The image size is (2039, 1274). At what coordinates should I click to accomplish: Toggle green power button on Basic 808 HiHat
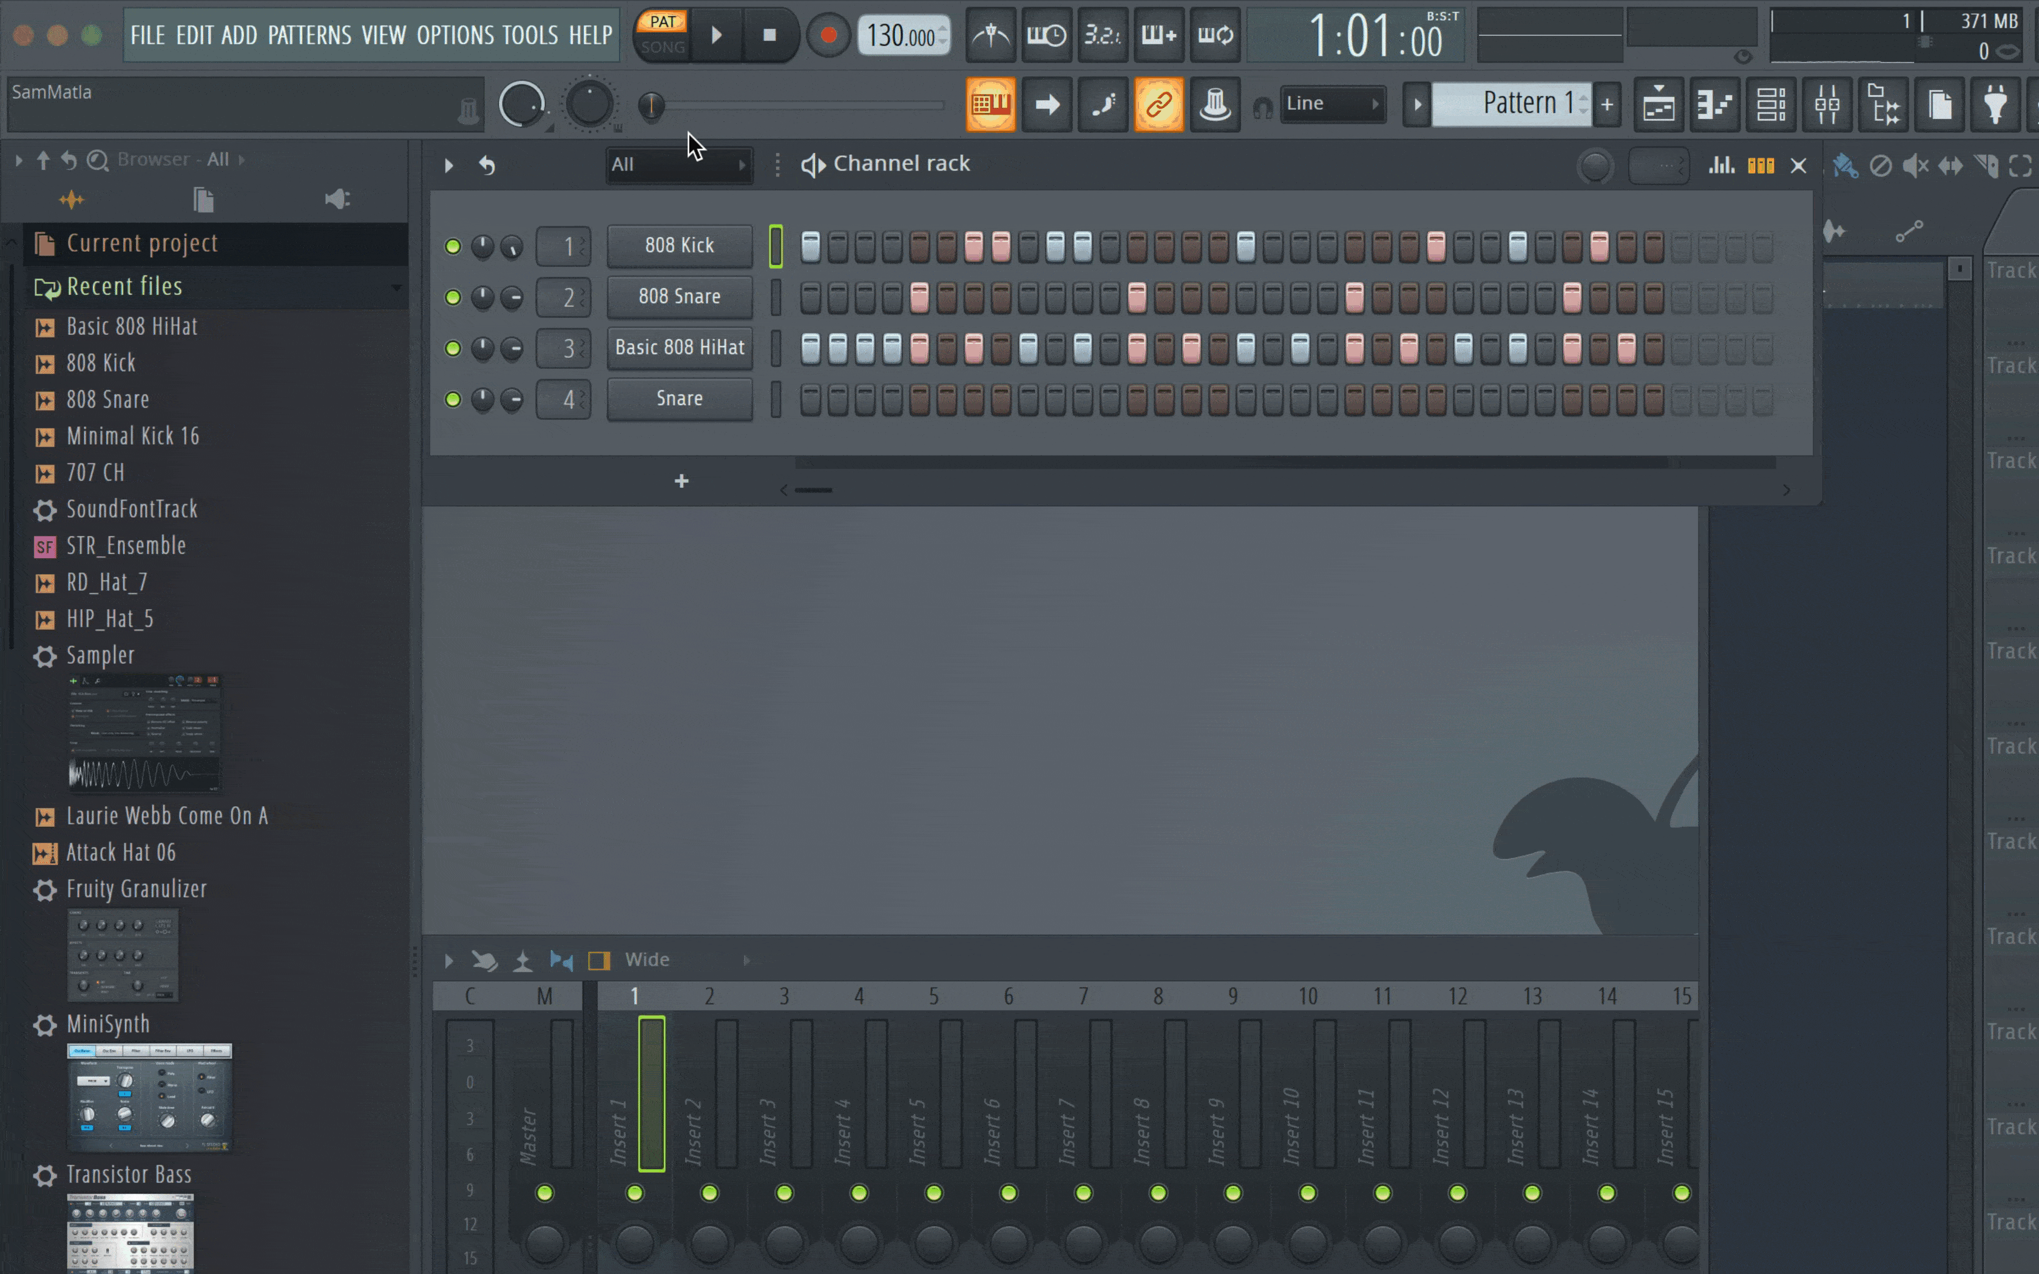point(452,348)
